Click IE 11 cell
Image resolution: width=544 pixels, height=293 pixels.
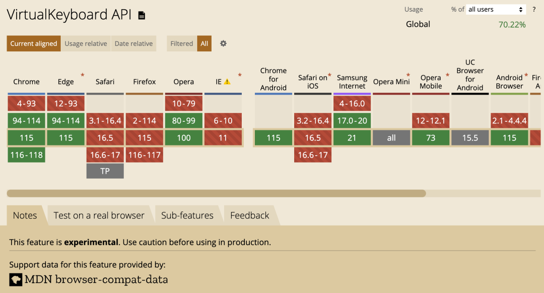223,137
